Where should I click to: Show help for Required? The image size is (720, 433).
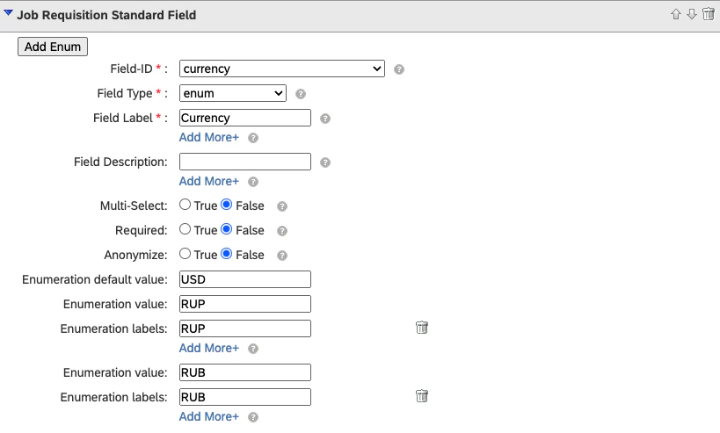tap(282, 231)
